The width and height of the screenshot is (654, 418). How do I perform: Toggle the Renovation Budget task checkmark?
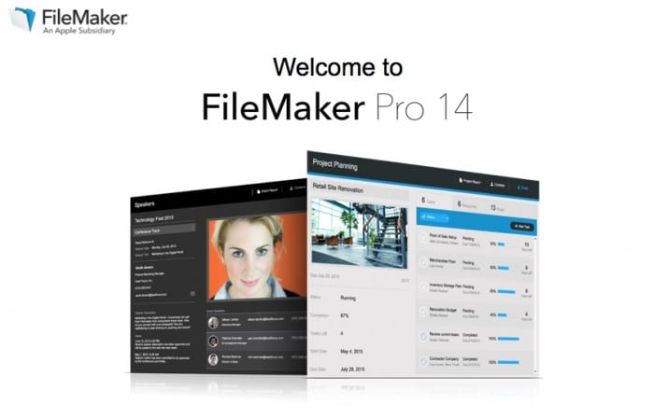point(422,314)
